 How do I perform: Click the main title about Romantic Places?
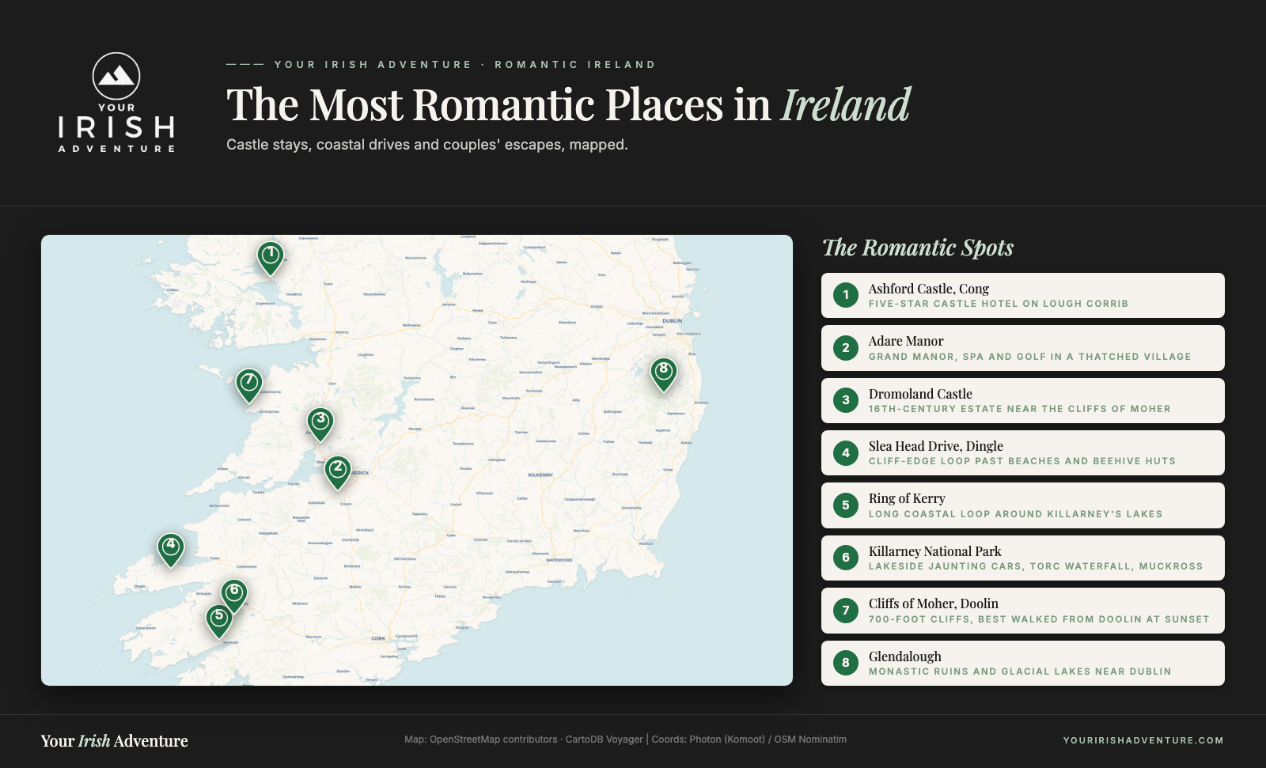pyautogui.click(x=568, y=105)
